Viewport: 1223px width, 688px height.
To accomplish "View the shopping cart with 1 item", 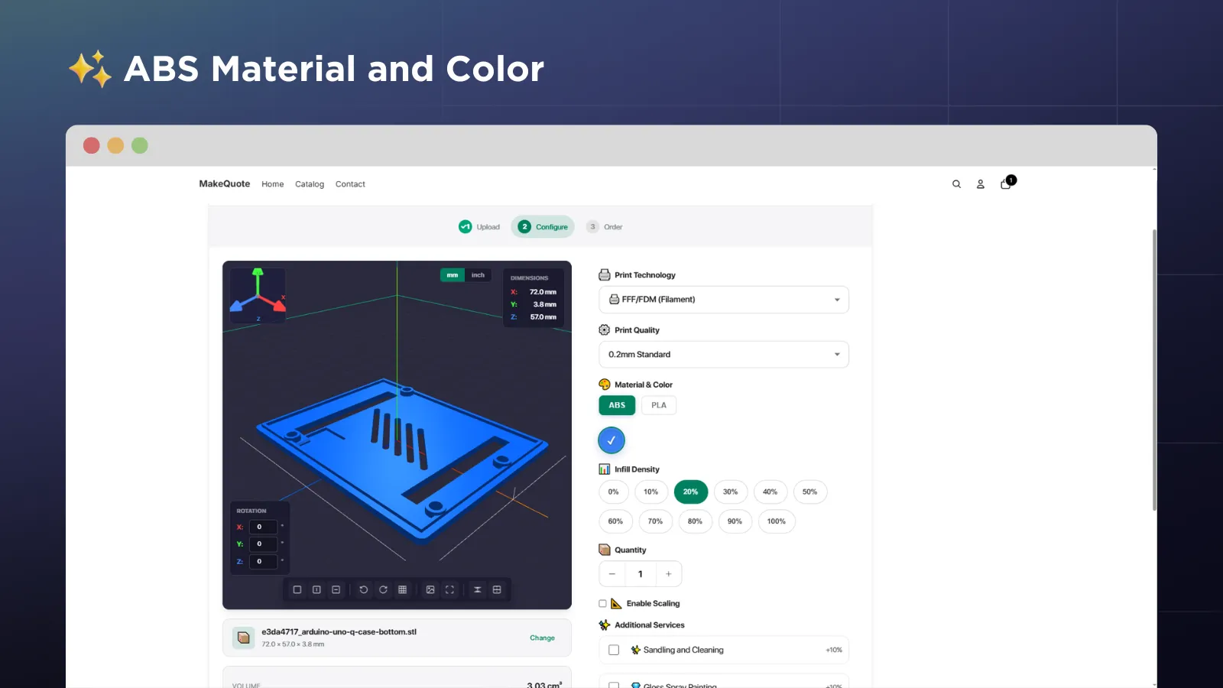I will (x=1006, y=184).
